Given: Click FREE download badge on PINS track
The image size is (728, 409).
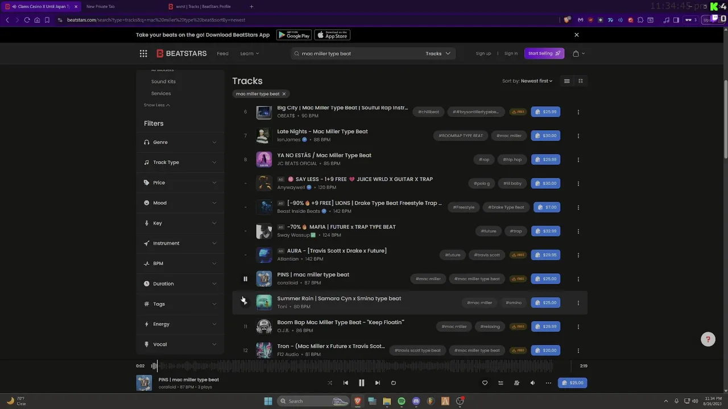Looking at the screenshot, I should [x=518, y=279].
